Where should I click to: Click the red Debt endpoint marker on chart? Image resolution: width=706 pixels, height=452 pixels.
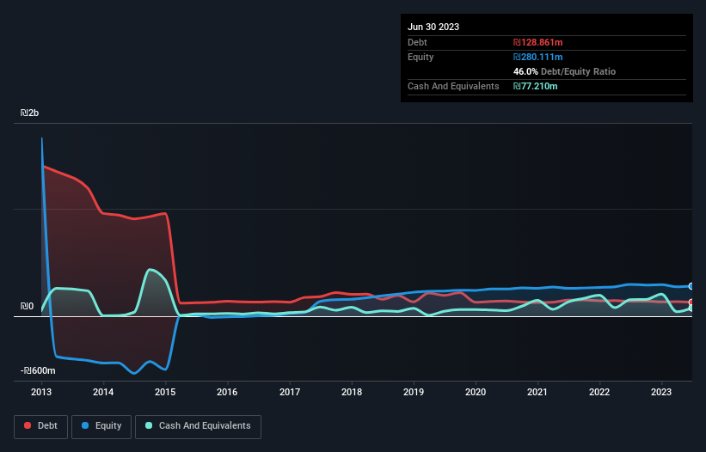pos(691,302)
